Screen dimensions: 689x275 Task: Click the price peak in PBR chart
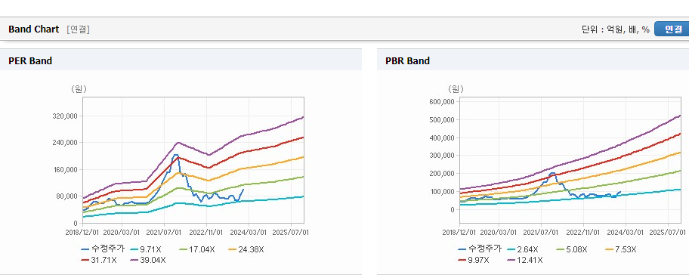[552, 173]
